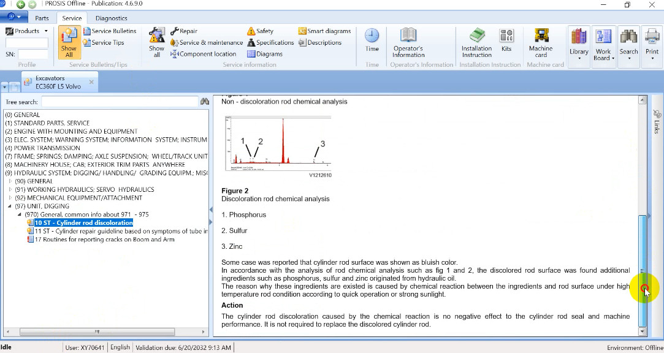664x353 pixels.
Task: Open Machine card
Action: point(541,42)
